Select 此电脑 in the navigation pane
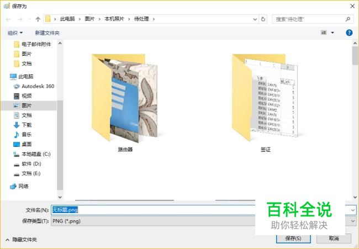 coord(22,76)
